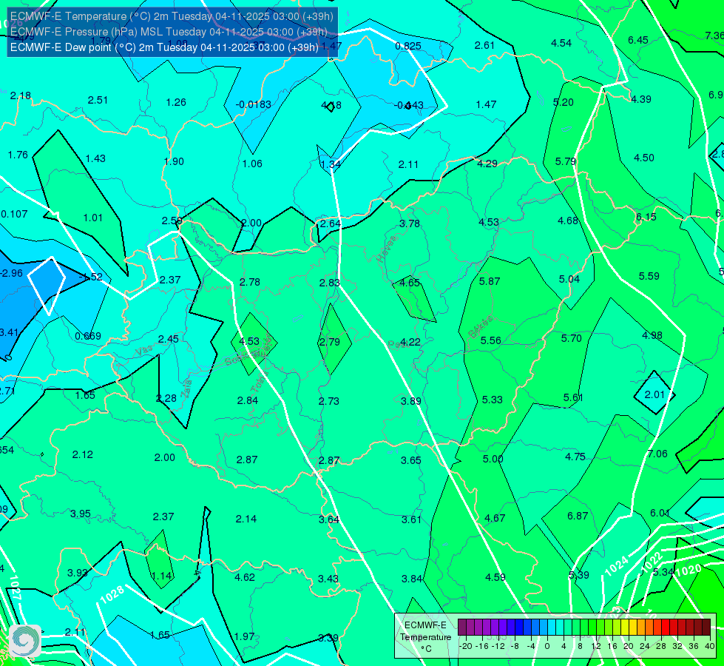Image resolution: width=724 pixels, height=666 pixels.
Task: Click the temperature value 0.825
Action: 408,46
